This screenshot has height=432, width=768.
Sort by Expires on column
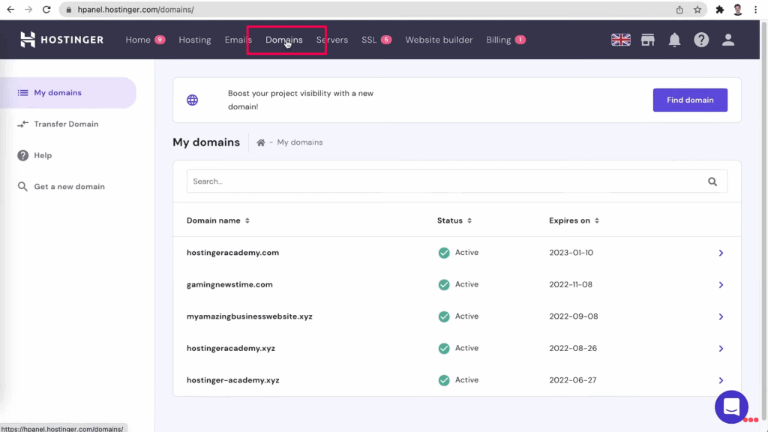(x=574, y=220)
